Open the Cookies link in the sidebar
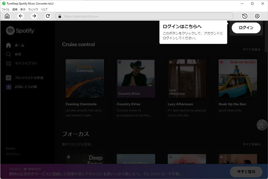The height and width of the screenshot is (179, 268). click(x=10, y=148)
